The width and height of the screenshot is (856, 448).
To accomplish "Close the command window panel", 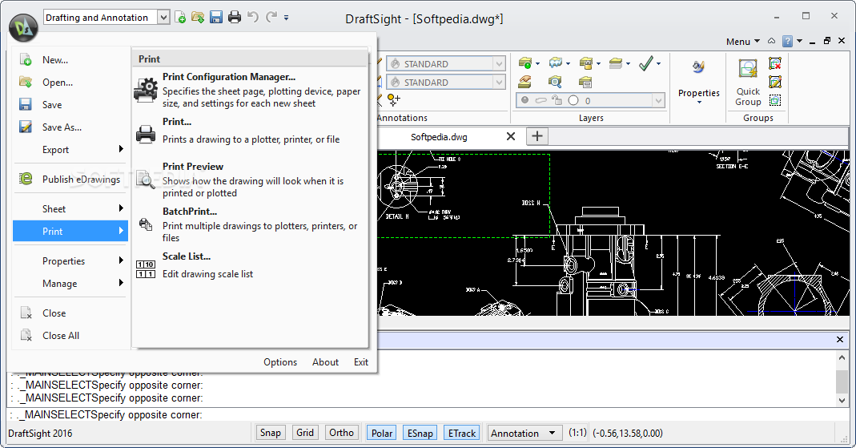I will pos(840,340).
